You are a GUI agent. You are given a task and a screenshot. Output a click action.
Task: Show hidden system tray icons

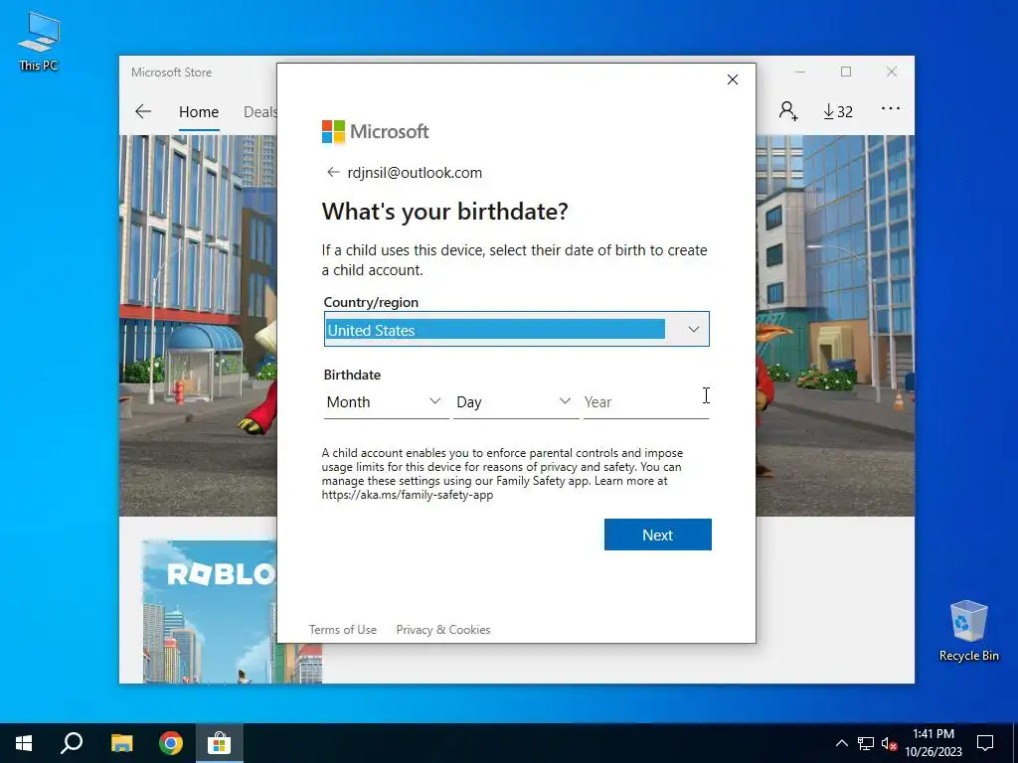point(841,743)
